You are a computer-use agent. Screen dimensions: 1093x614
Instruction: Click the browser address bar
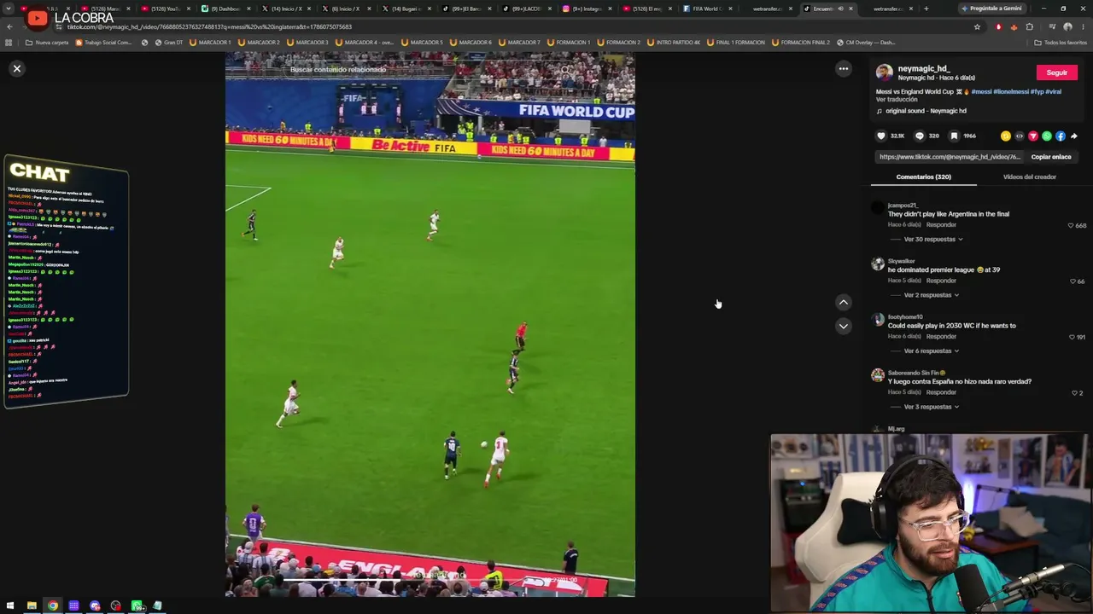[x=512, y=26]
